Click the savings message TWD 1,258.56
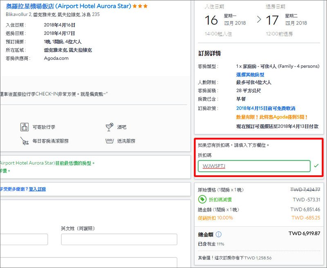 click(235, 258)
